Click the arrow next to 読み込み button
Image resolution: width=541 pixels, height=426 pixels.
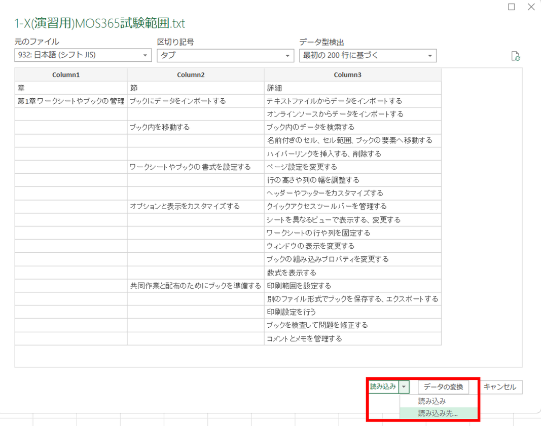[404, 386]
